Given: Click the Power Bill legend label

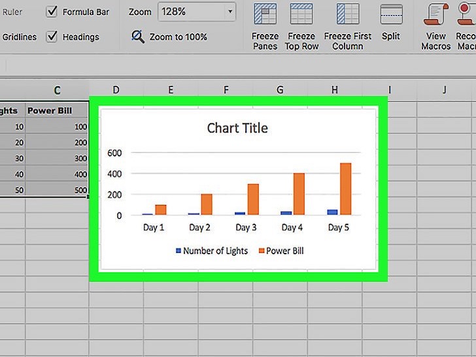Looking at the screenshot, I should 285,251.
